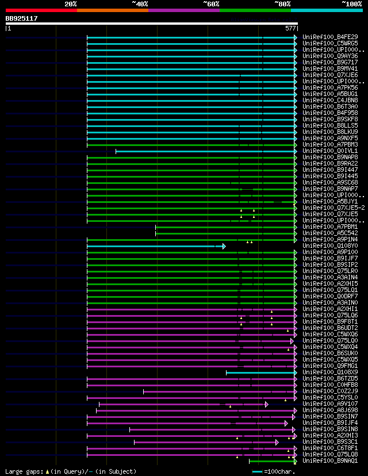This screenshot has width=368, height=476.
Task: Click the cyan 100char scale bar
Action: tap(257, 472)
